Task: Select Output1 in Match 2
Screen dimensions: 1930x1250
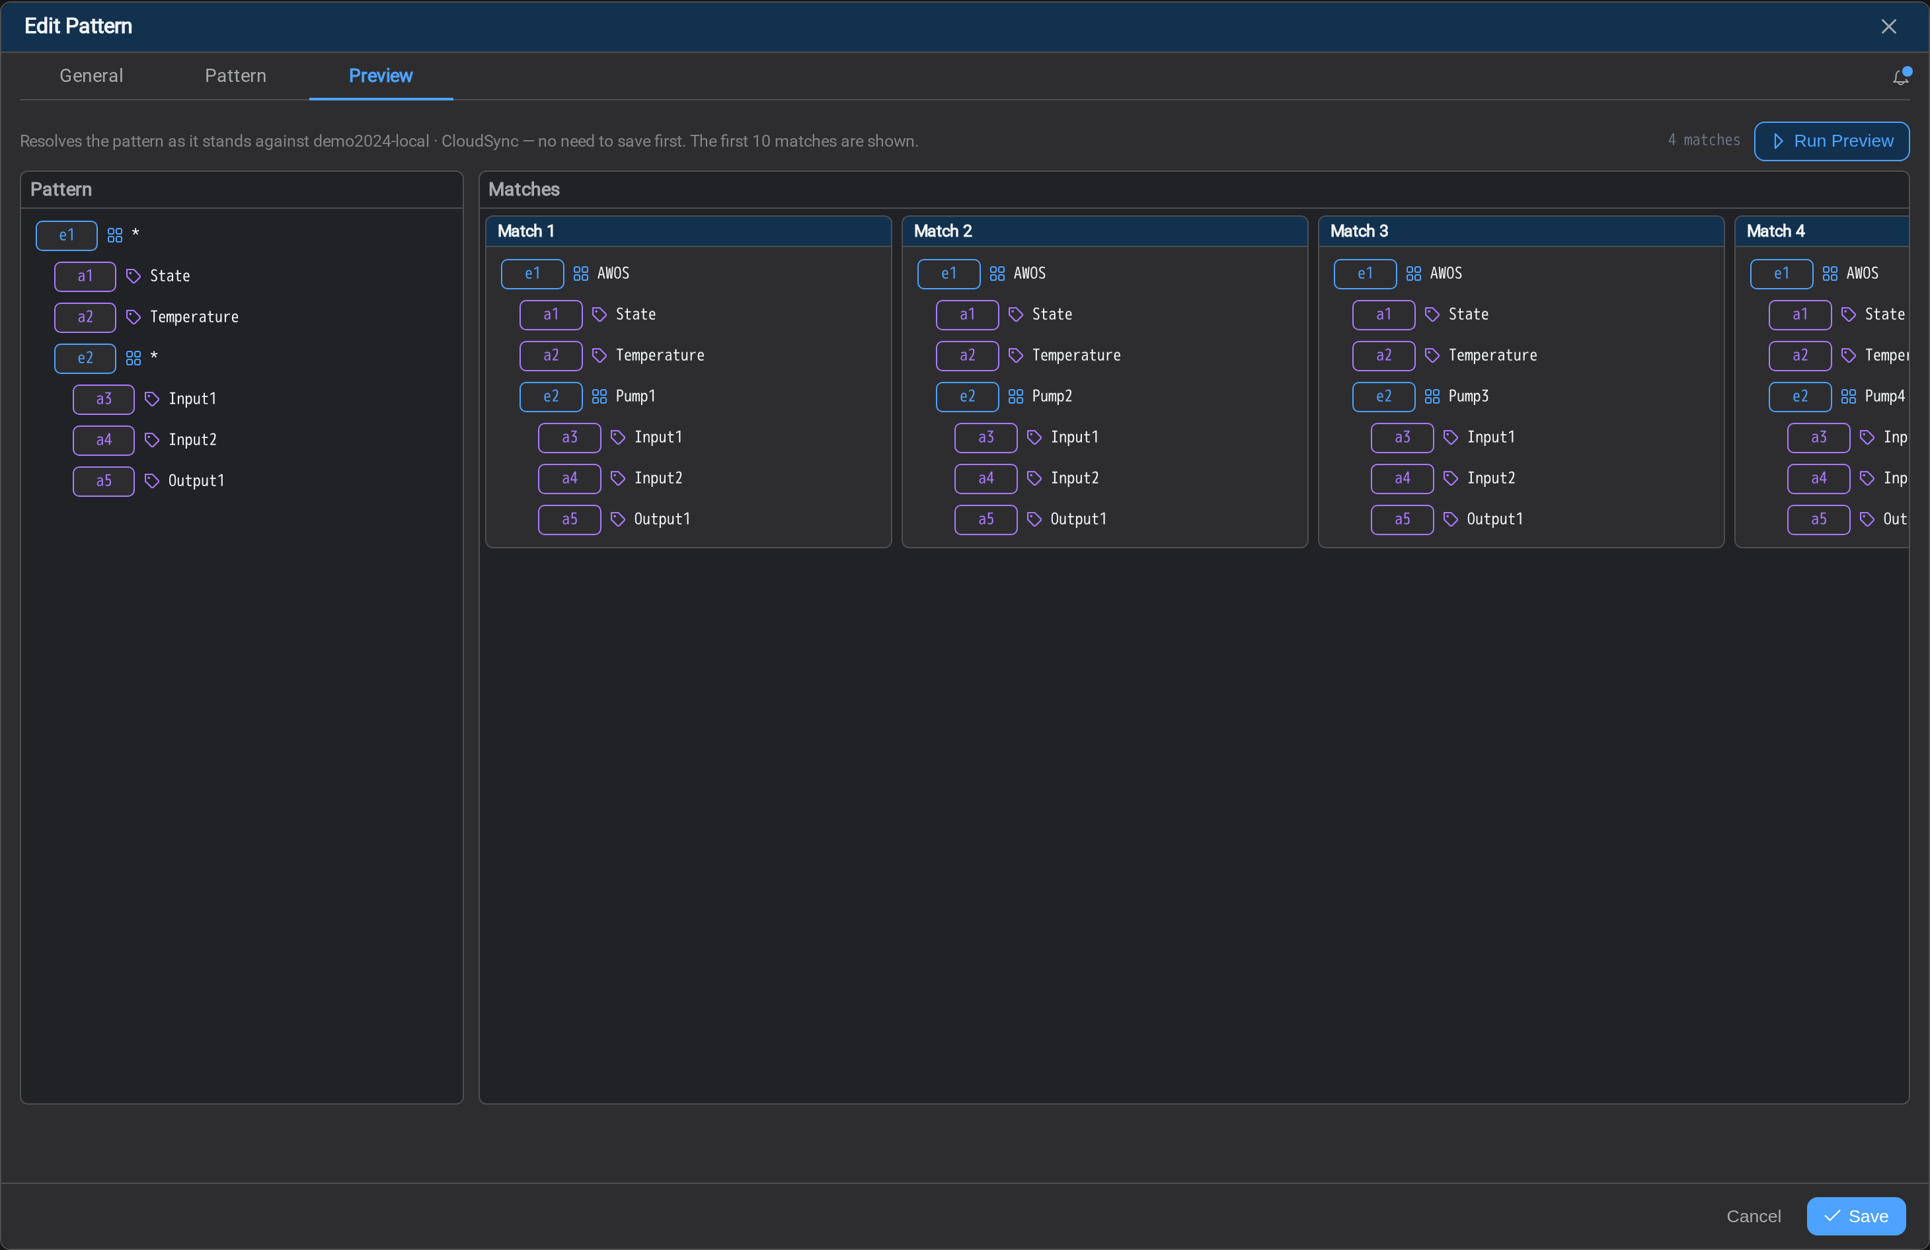Action: coord(1078,519)
